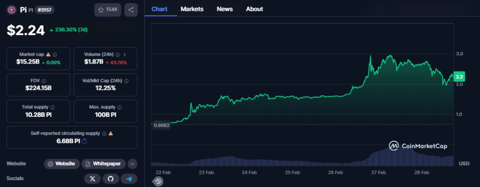480x187 pixels.
Task: Click the USD currency label
Action: (x=464, y=164)
